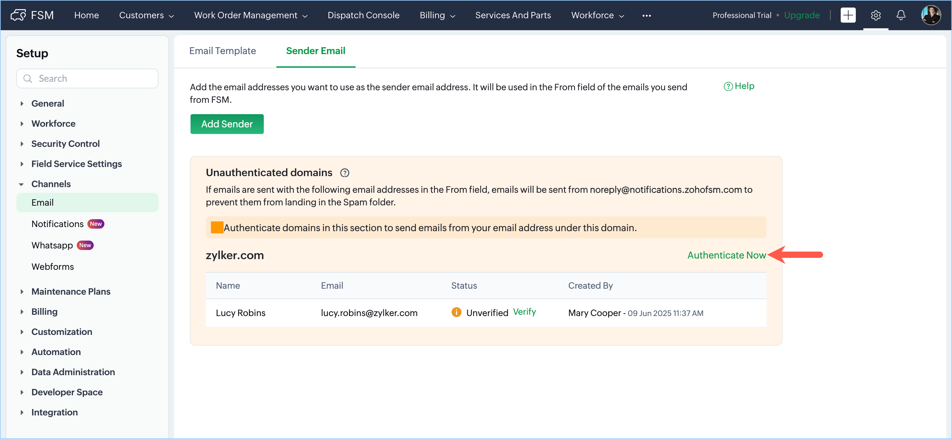Click the Unauthenticated domains help icon
Viewport: 952px width, 439px height.
tap(345, 173)
